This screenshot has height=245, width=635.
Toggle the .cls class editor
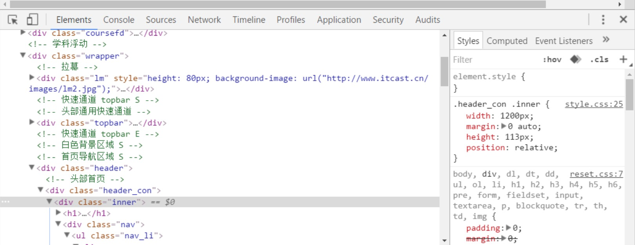coord(599,59)
